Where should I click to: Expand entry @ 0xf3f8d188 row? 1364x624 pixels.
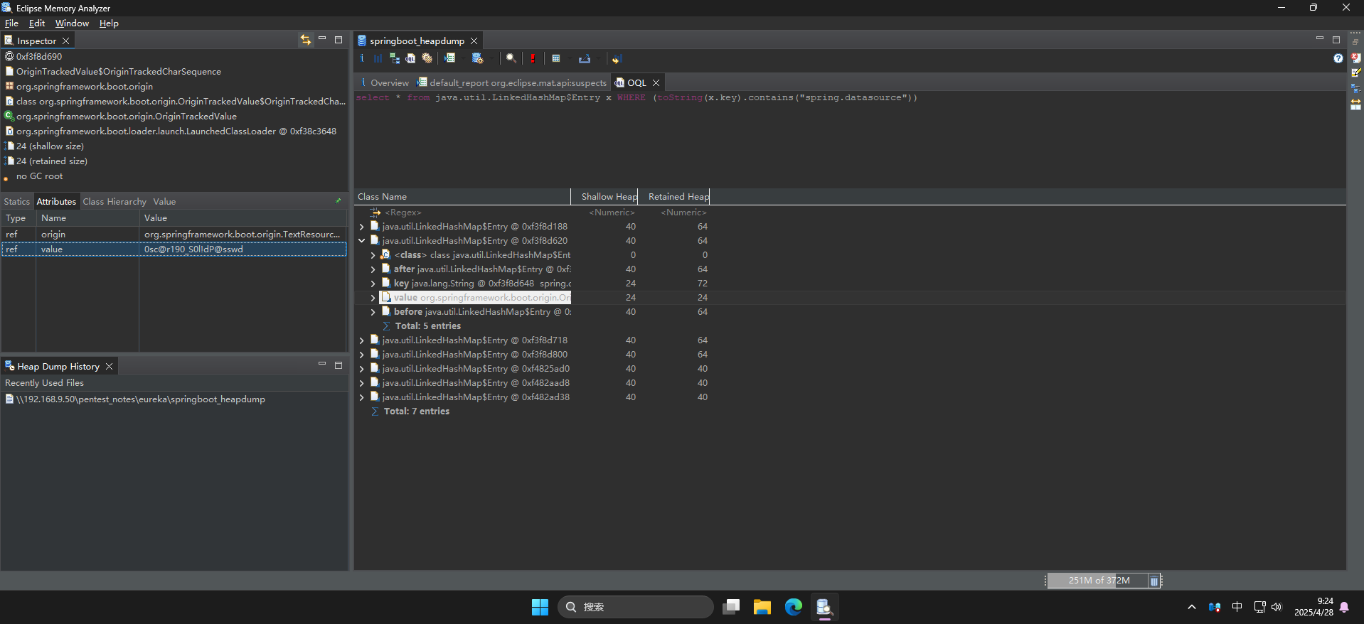[x=361, y=227]
